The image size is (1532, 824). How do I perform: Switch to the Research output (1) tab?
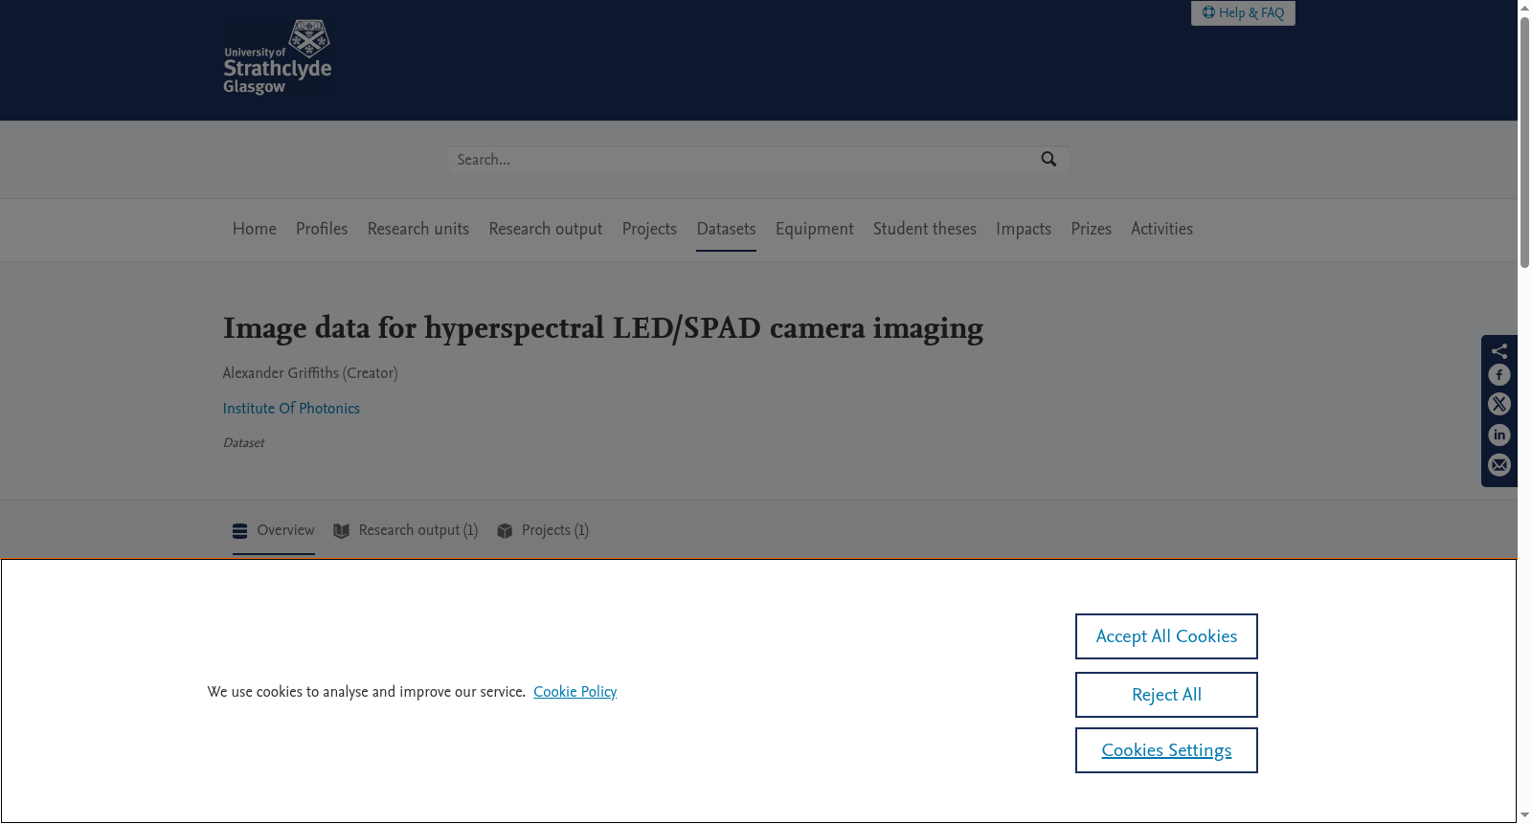click(406, 530)
